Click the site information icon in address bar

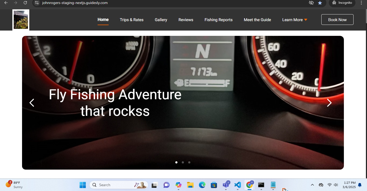pyautogui.click(x=37, y=3)
